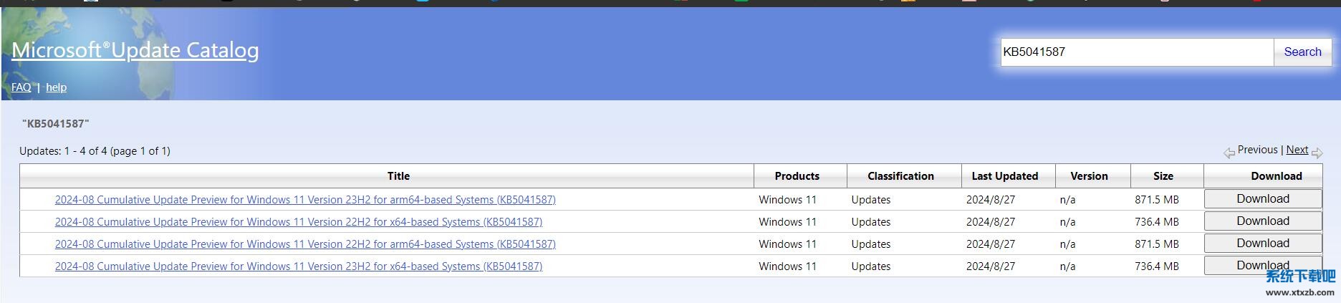The height and width of the screenshot is (303, 1341).
Task: Open the Microsoft Update Catalog home link
Action: point(135,50)
